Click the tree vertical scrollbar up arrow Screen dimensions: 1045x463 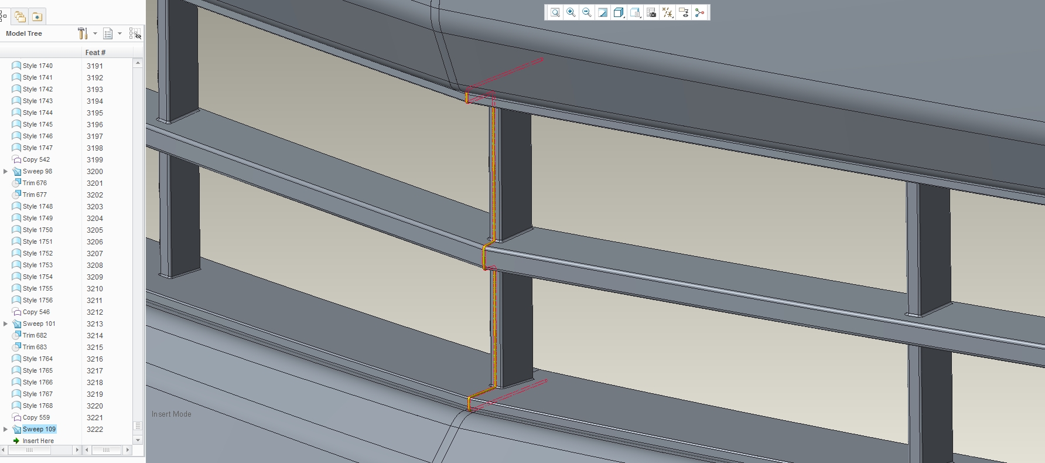(138, 63)
